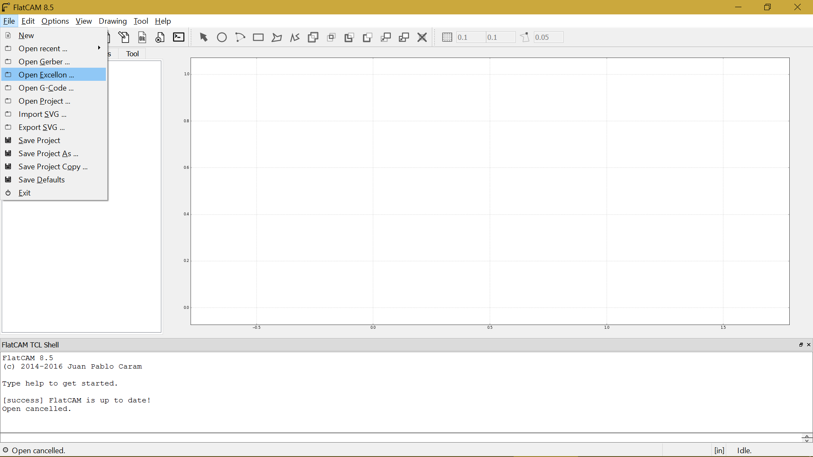Open the Edit menu
813x457 pixels.
pyautogui.click(x=28, y=21)
